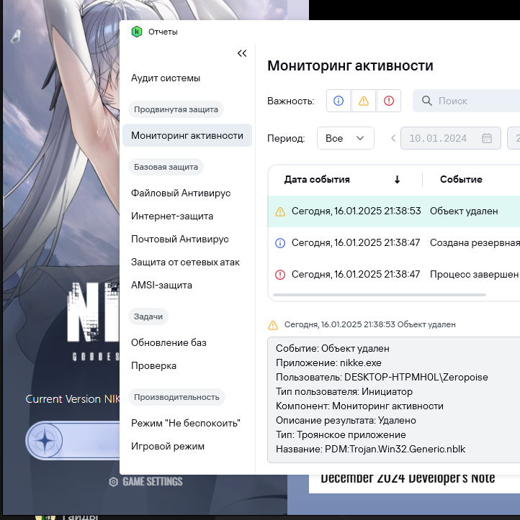
Task: Click the previous period arrow
Action: [x=393, y=138]
